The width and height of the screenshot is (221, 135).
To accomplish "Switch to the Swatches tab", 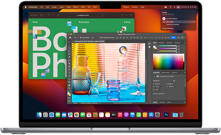I will point(161,43).
